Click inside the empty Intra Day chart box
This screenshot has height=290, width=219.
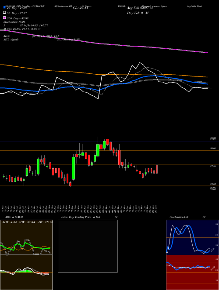pos(88,246)
